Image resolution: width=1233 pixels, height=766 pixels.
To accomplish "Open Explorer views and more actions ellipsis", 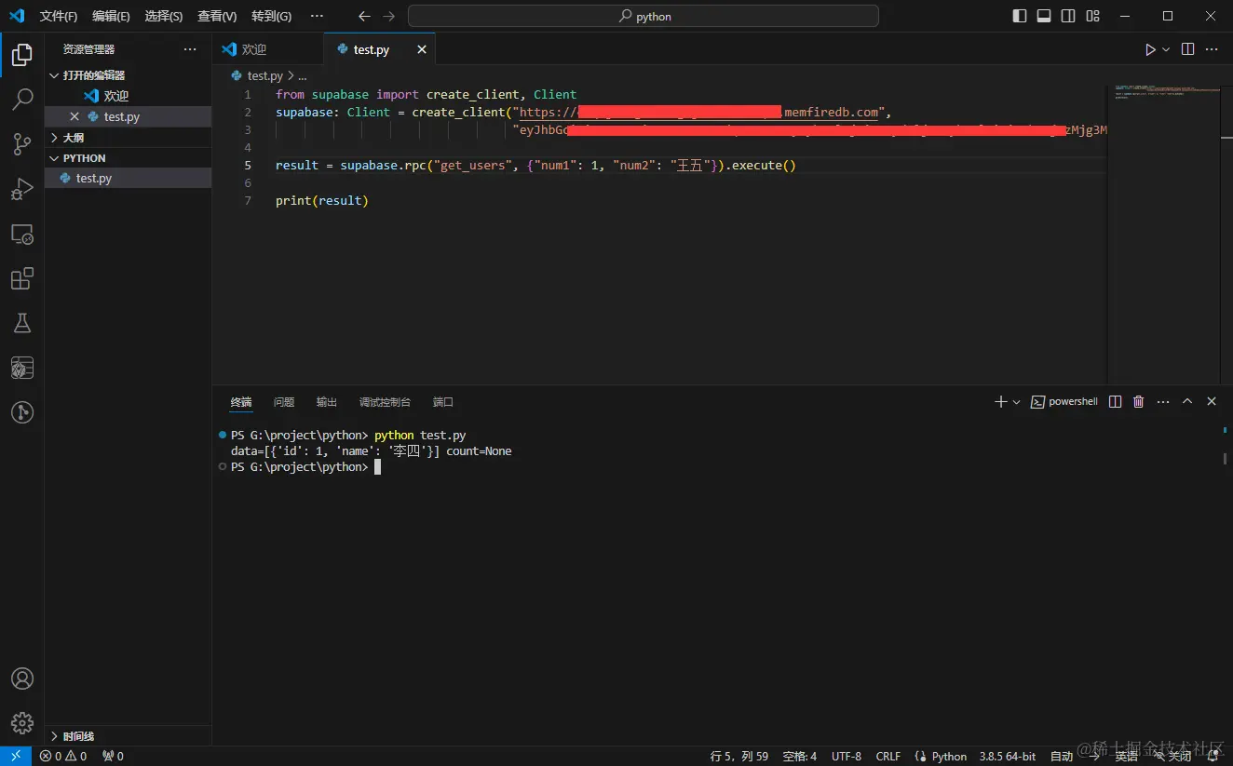I will pyautogui.click(x=190, y=49).
